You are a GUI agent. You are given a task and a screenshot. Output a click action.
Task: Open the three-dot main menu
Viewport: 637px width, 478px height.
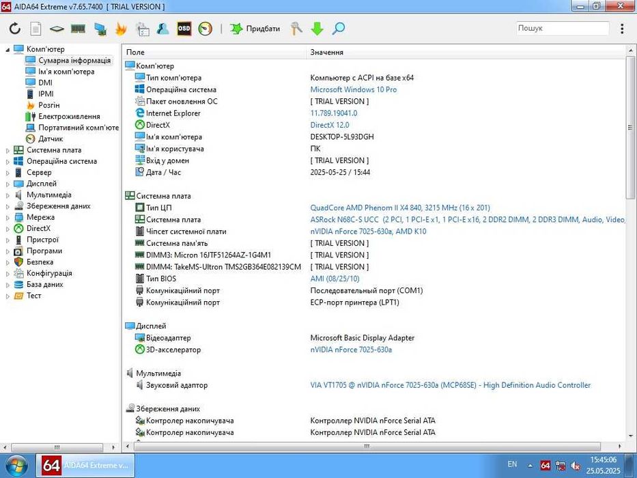[x=622, y=29]
